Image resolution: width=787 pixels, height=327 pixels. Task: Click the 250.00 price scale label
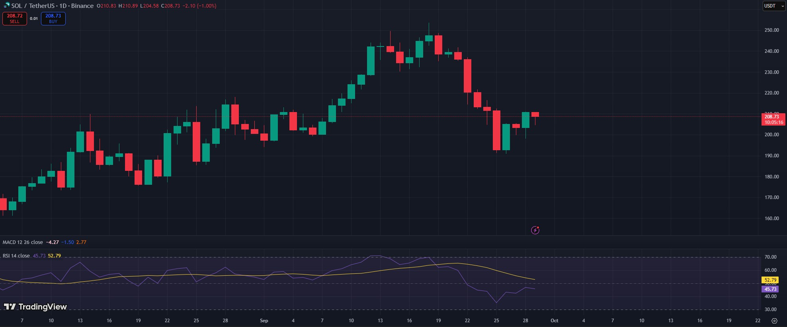coord(771,30)
